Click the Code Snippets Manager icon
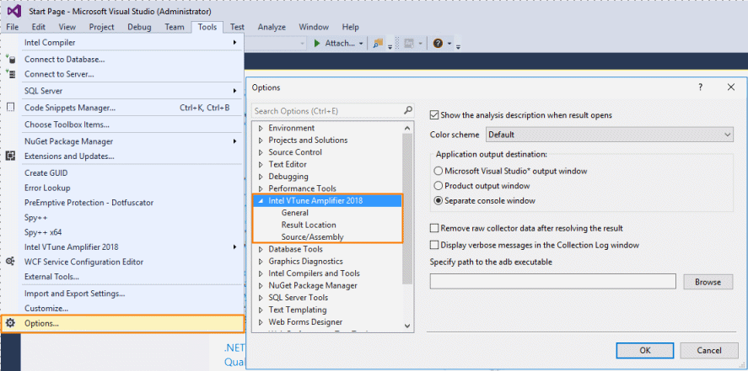This screenshot has width=748, height=371. click(x=10, y=108)
